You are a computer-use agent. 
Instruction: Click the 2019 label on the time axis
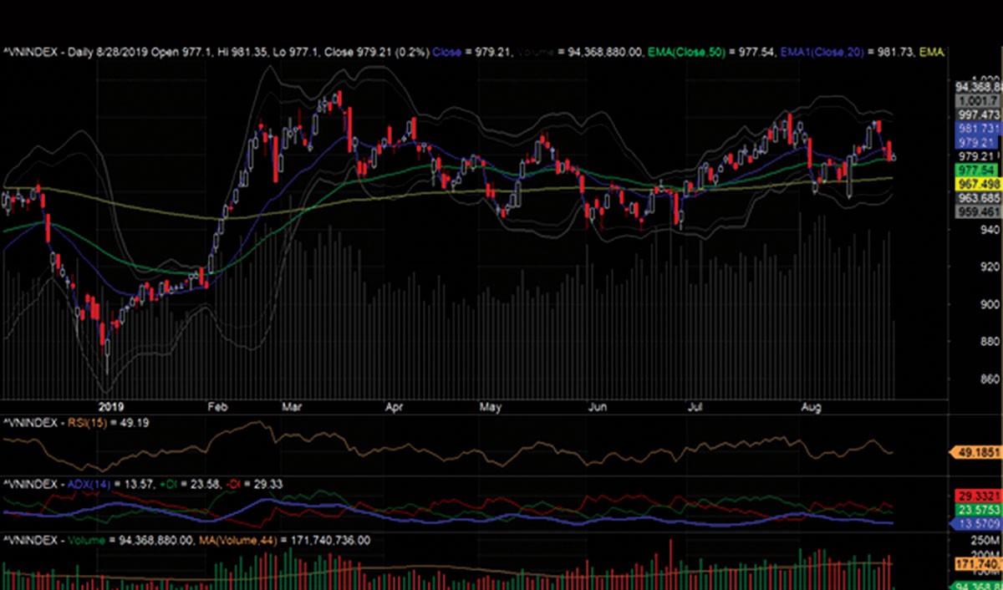click(111, 408)
